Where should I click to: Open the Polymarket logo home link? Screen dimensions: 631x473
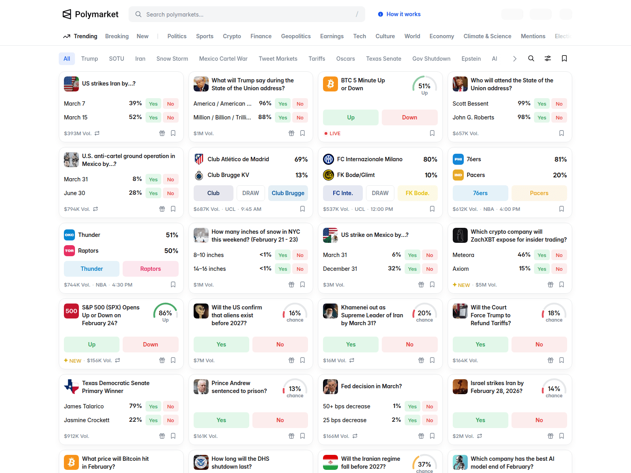(90, 14)
